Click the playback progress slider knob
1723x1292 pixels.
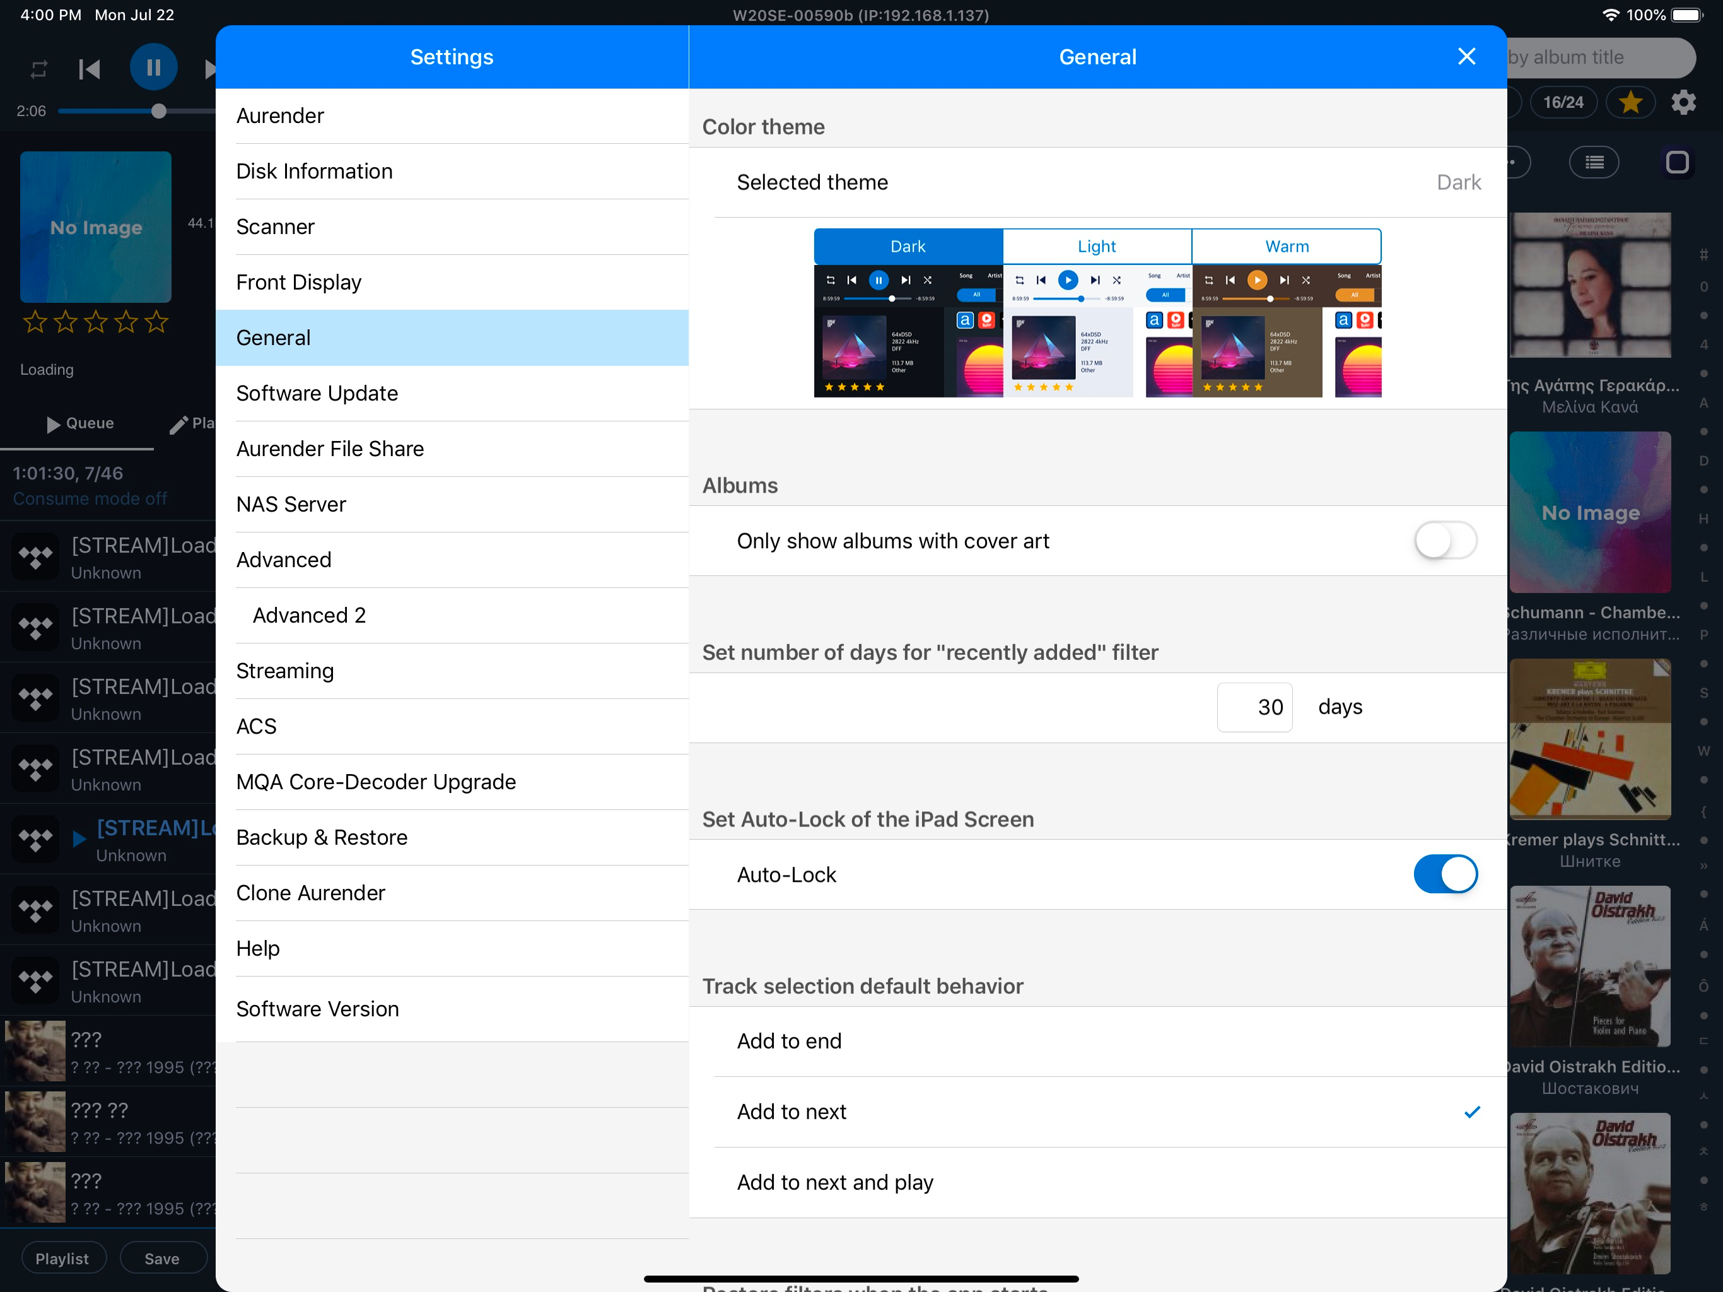point(159,112)
